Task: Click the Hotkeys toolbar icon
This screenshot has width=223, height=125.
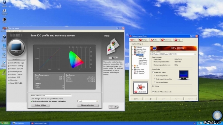Action: (140, 40)
